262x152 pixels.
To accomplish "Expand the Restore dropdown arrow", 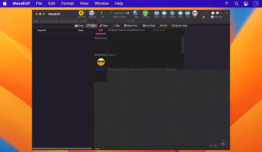I will [x=96, y=13].
